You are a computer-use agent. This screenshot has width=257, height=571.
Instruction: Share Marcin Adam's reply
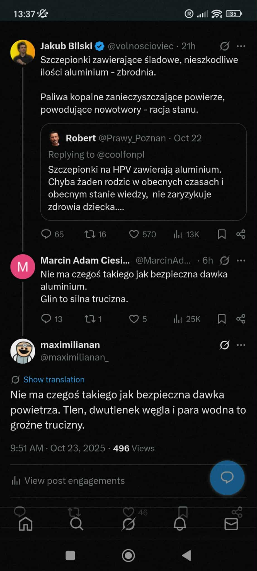241,319
